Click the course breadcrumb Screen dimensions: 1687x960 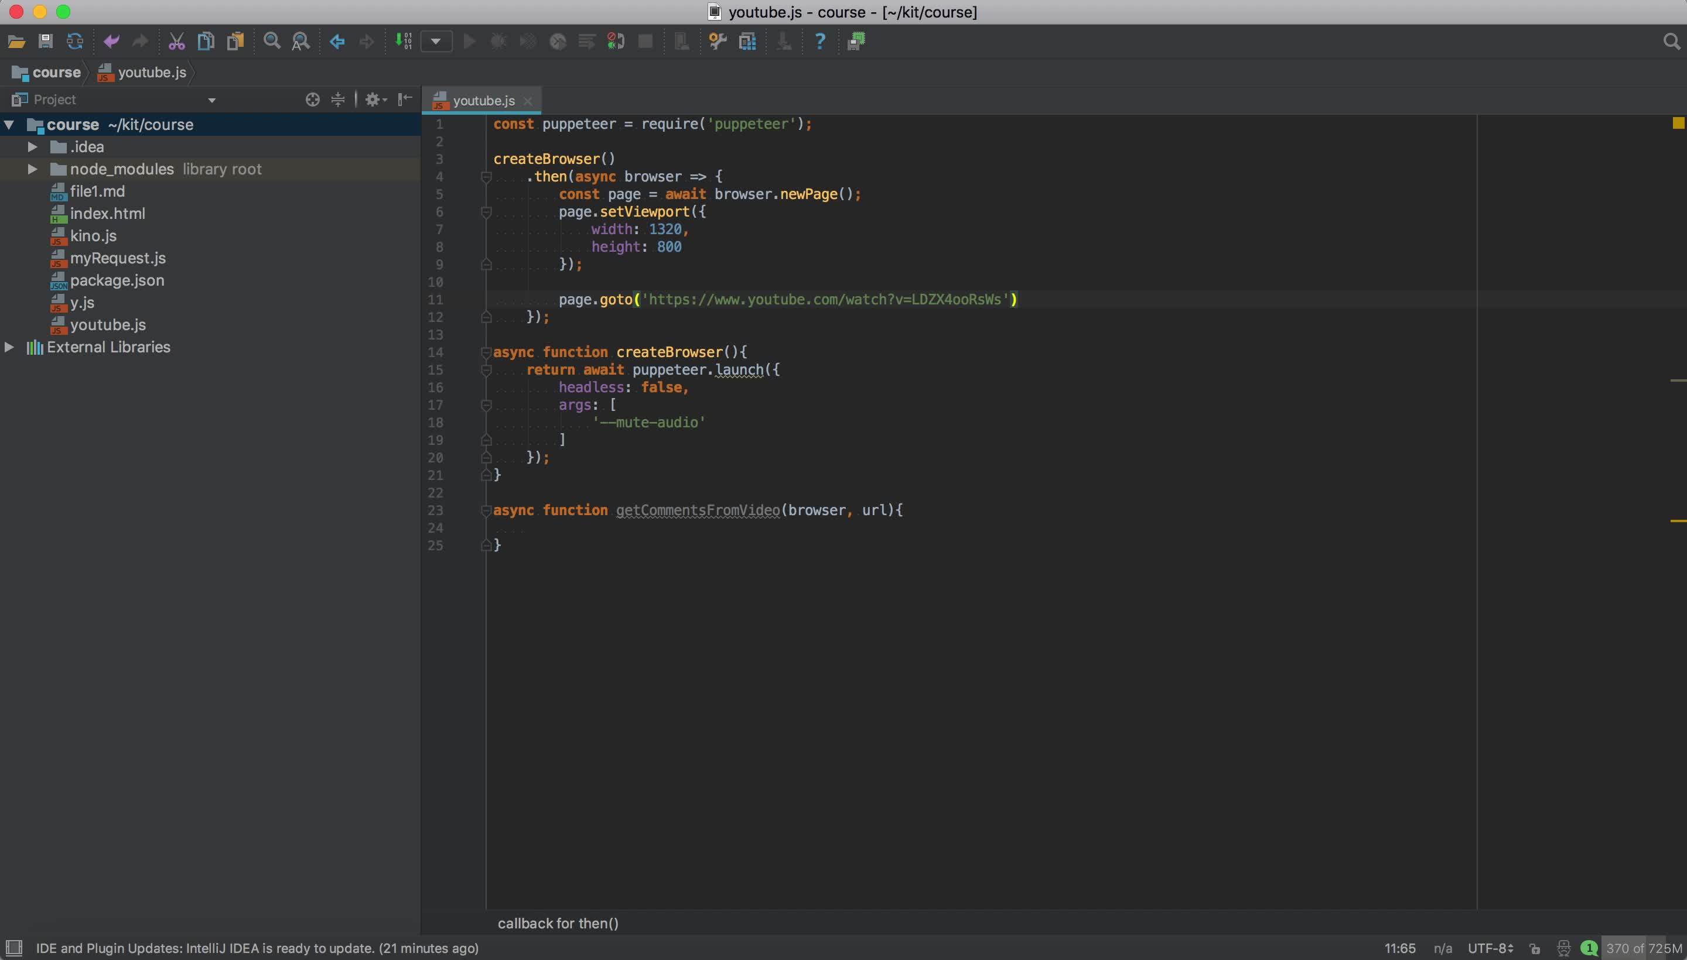tap(46, 73)
